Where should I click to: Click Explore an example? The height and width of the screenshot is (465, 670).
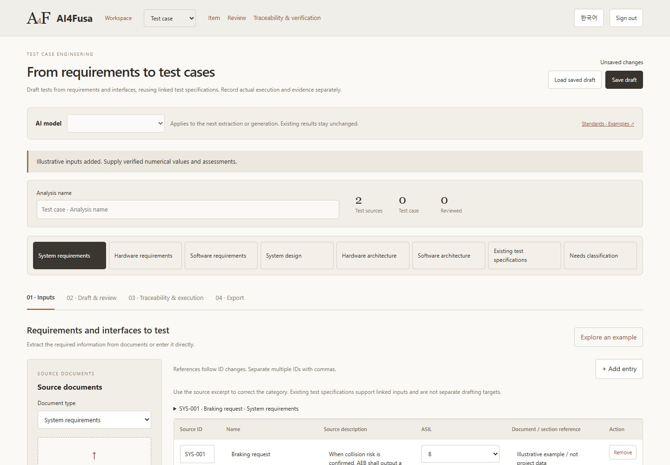pos(609,337)
